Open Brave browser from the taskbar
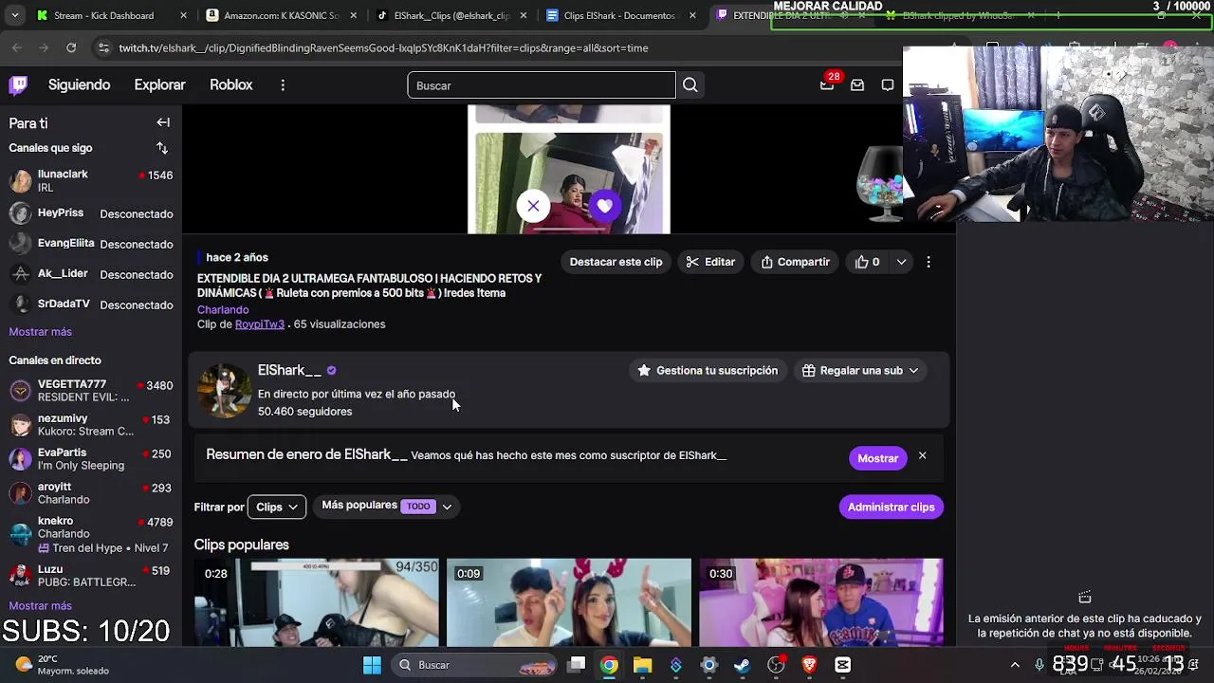This screenshot has height=683, width=1214. pyautogui.click(x=809, y=665)
